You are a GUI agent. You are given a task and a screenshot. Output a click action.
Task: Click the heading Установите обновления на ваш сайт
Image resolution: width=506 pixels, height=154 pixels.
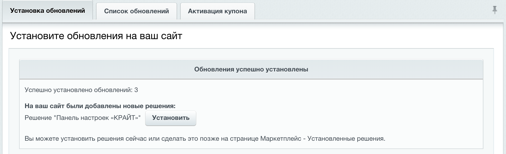pos(96,36)
